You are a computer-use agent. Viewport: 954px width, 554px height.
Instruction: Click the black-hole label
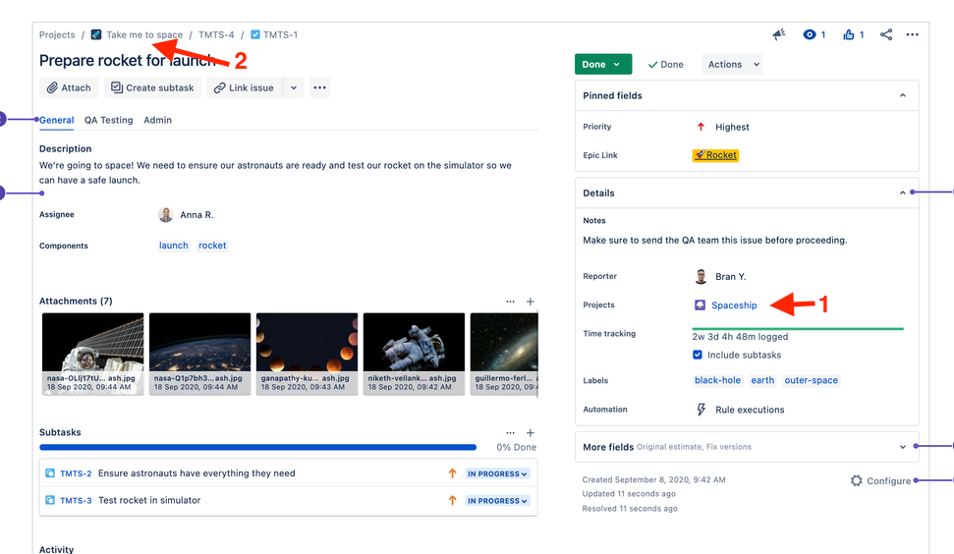coord(717,380)
